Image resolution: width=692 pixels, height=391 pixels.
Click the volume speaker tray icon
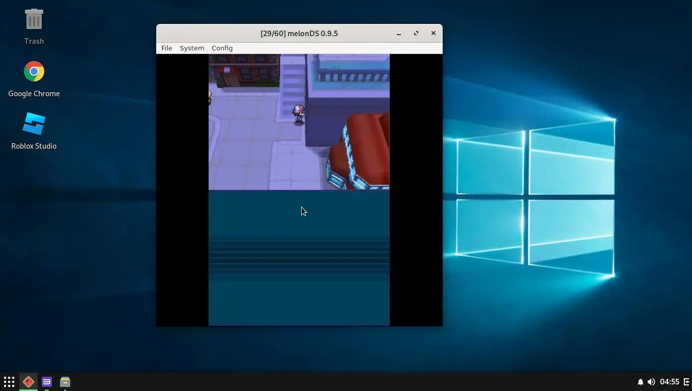(x=651, y=382)
